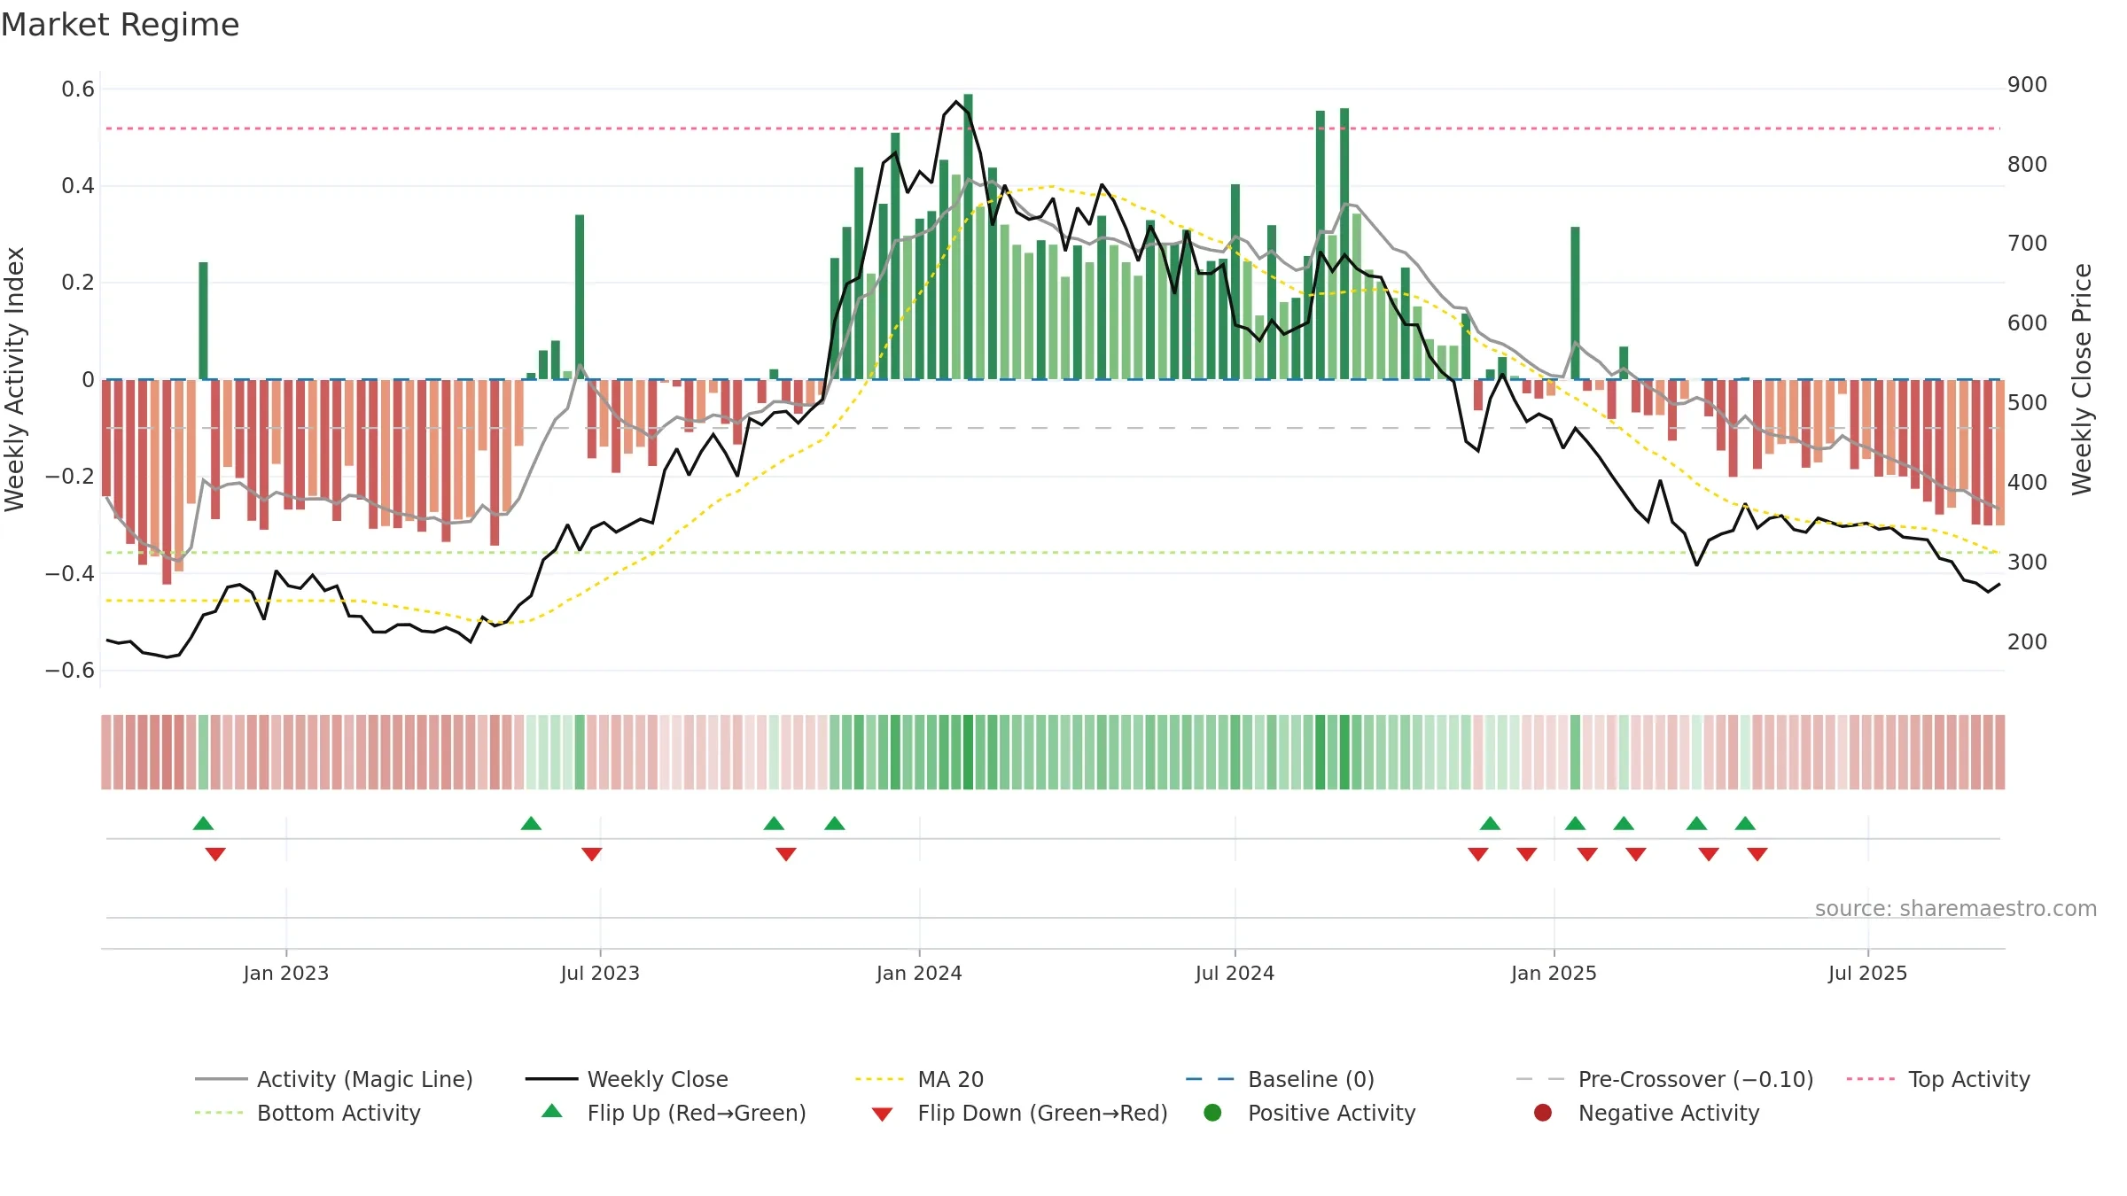Click the Jul 2025 date axis label

pyautogui.click(x=1867, y=973)
